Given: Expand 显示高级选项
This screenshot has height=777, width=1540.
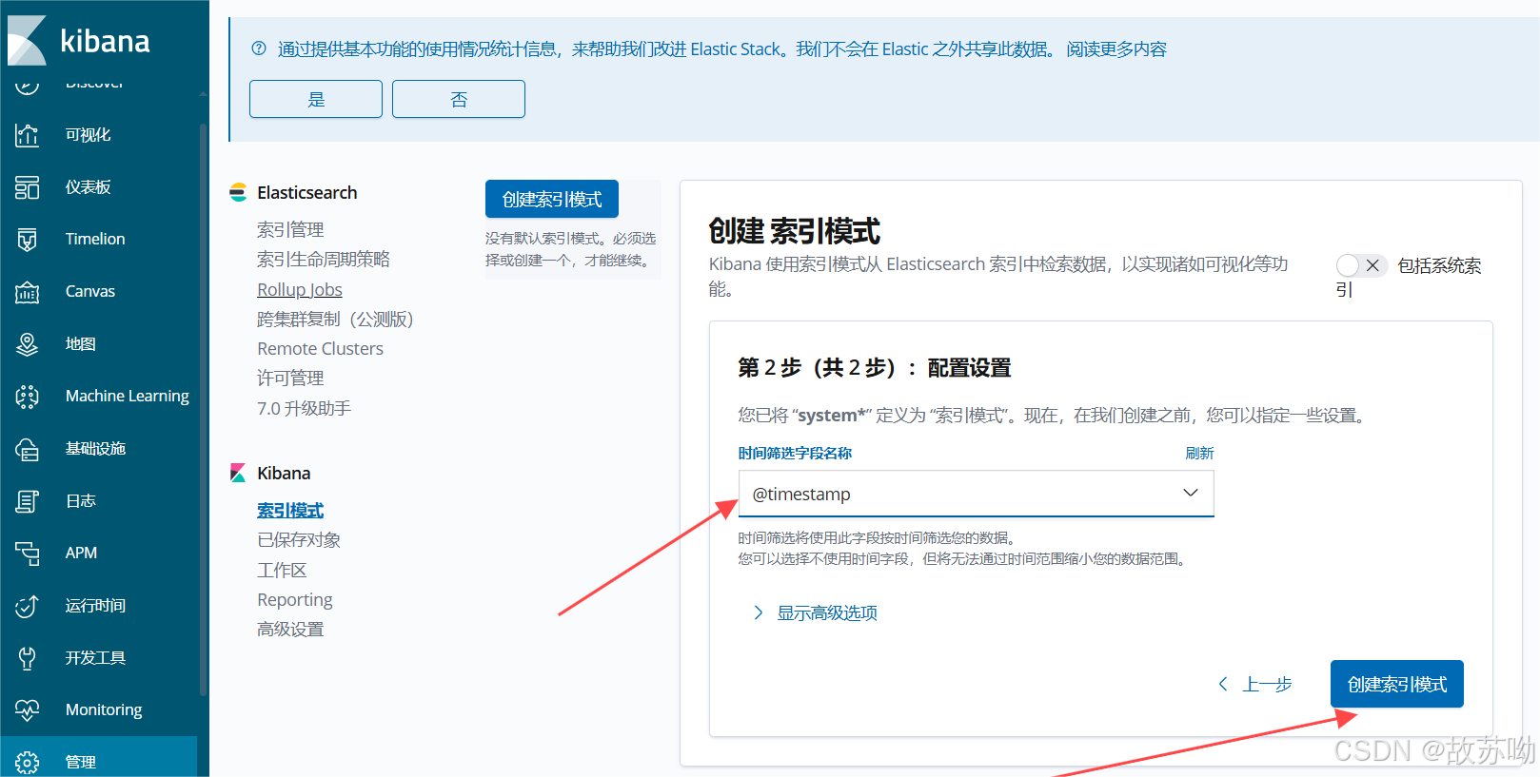Looking at the screenshot, I should pyautogui.click(x=816, y=612).
